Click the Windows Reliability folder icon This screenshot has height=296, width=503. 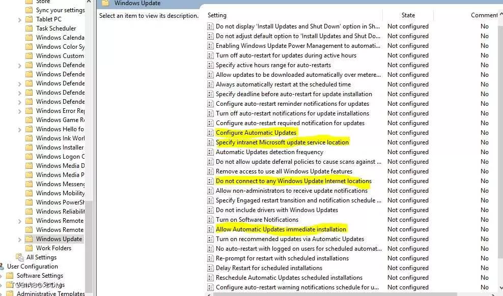coord(29,212)
